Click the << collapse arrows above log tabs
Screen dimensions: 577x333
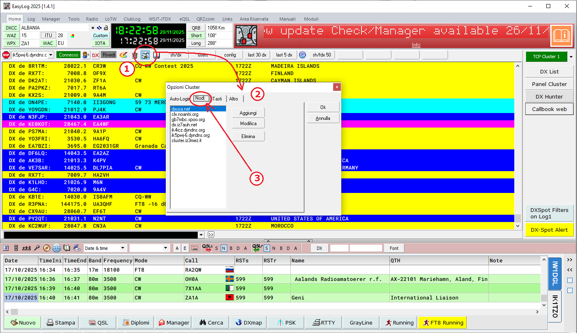click(x=570, y=270)
